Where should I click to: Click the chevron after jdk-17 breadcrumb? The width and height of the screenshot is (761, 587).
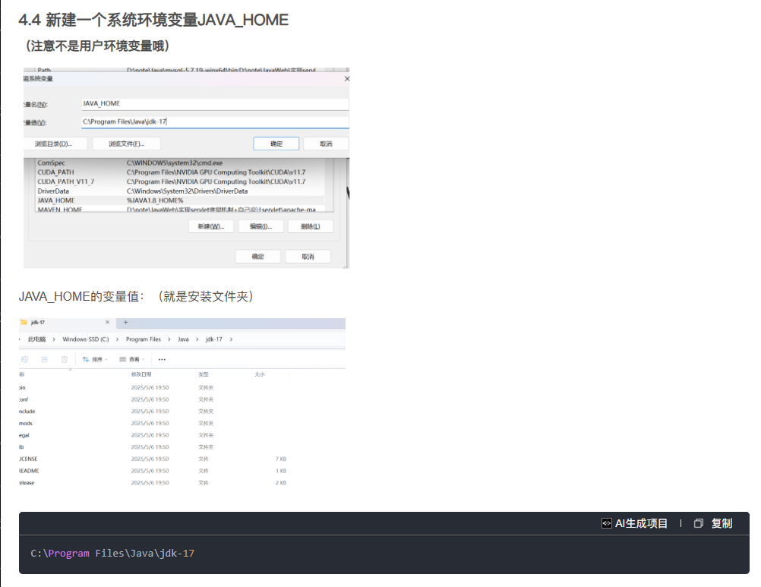(231, 339)
